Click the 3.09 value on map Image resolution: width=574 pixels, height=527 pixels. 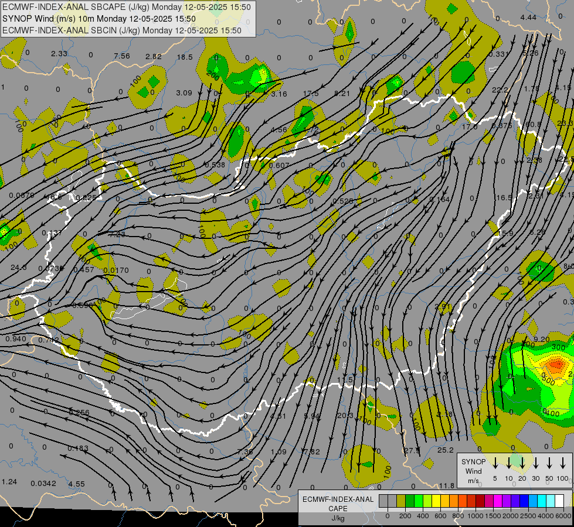tap(184, 93)
